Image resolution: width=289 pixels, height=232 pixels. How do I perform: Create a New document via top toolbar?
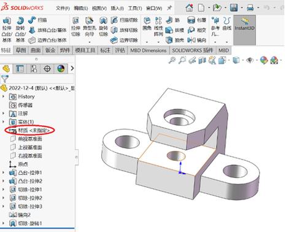201,8
